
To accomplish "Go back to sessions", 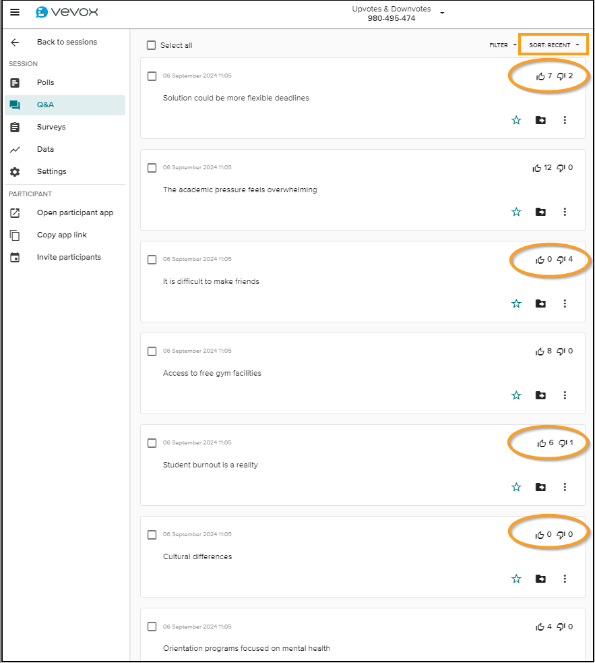I will pos(67,42).
